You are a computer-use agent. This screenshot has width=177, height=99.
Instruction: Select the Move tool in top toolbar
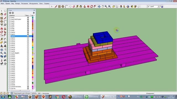(x=88, y=7)
